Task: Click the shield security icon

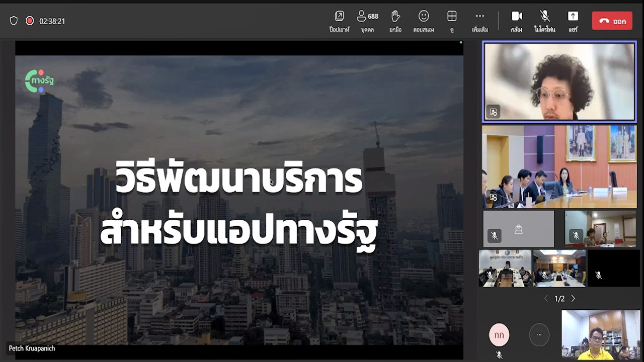Action: [14, 21]
